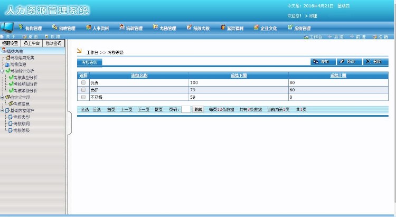Collapse the 自定义字段 tree node
This screenshot has height=217, width=396.
pyautogui.click(x=2, y=97)
